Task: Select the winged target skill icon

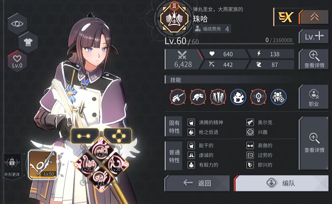Action: coord(258,97)
